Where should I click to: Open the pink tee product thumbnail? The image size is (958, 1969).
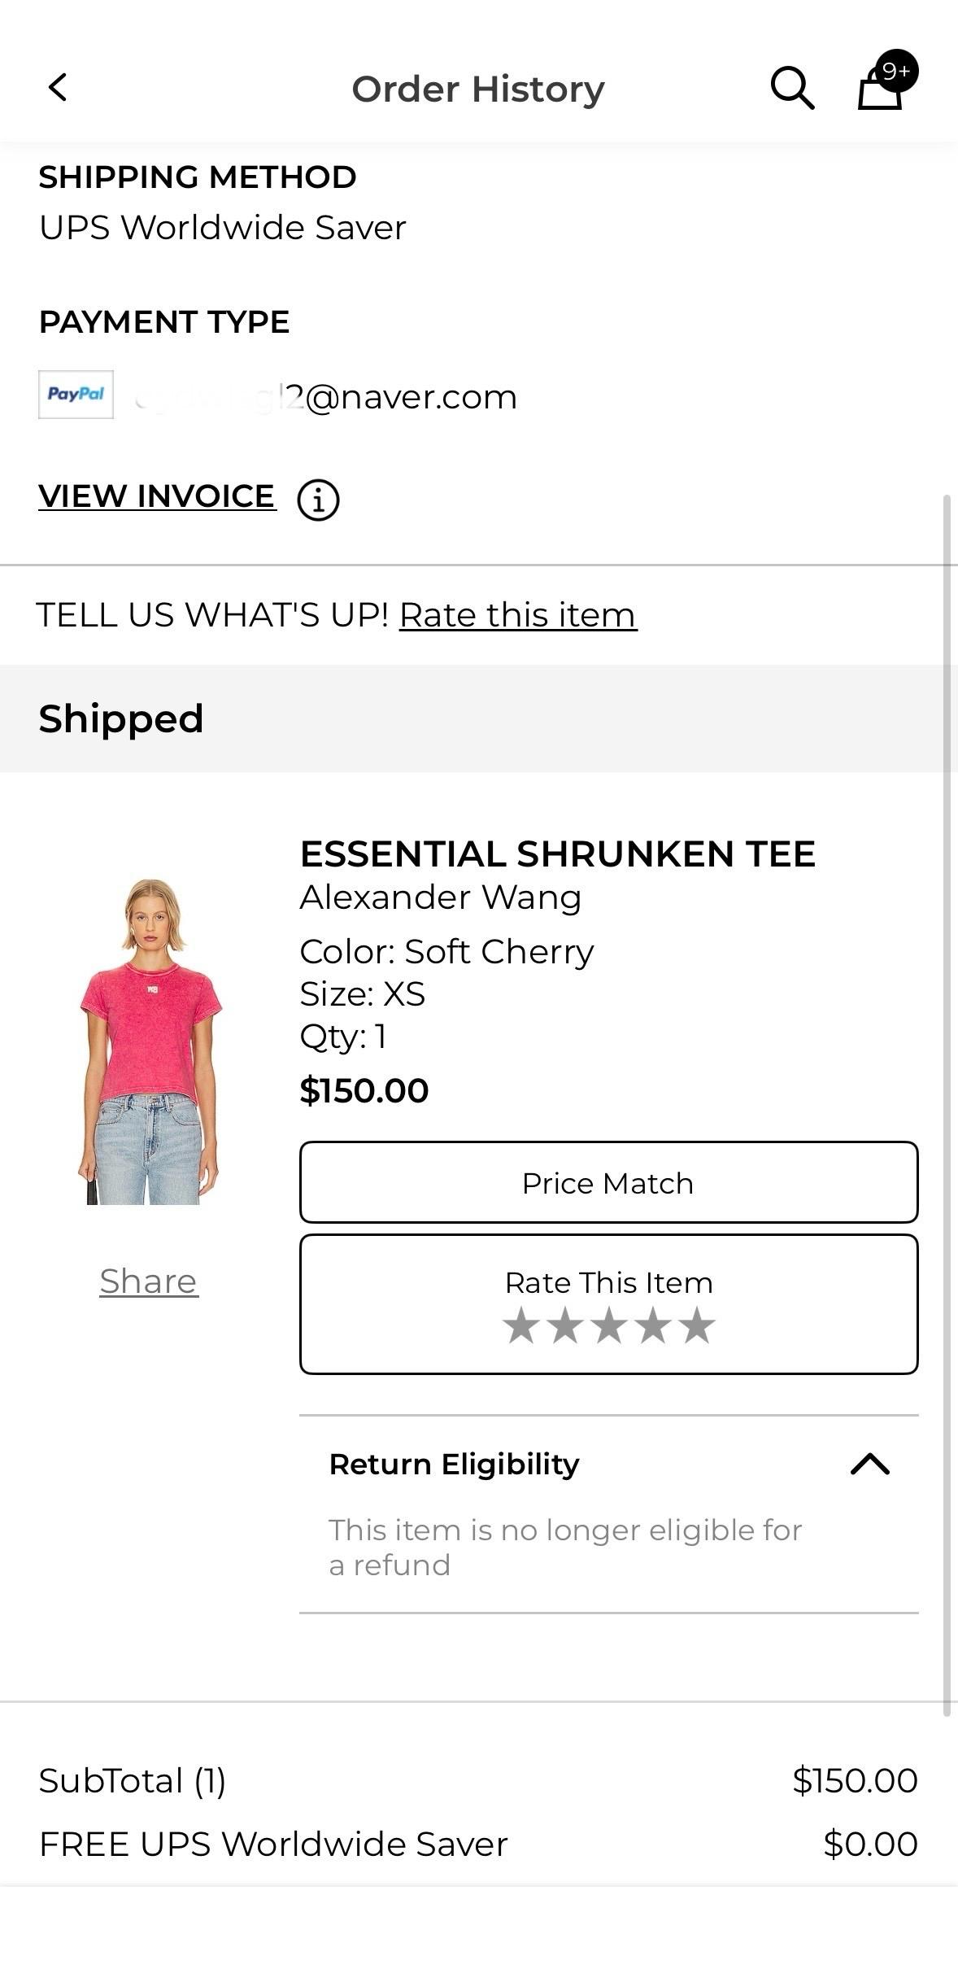[150, 1041]
